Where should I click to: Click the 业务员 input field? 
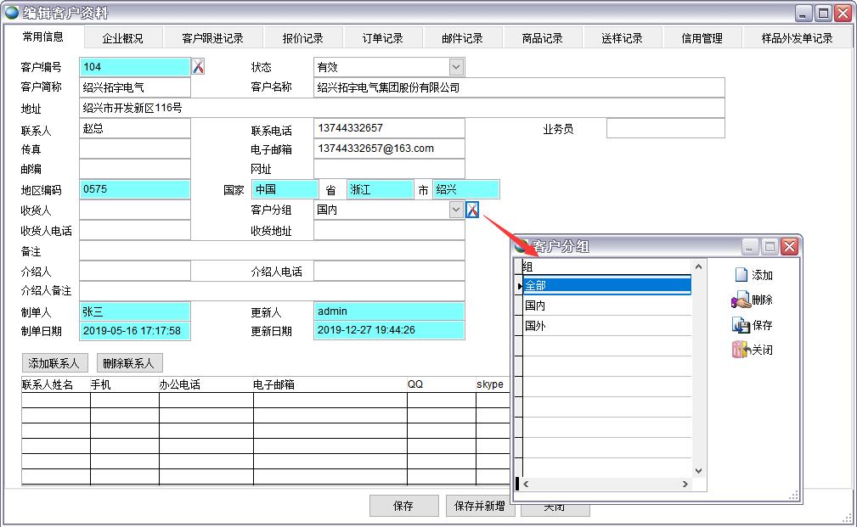tap(665, 129)
